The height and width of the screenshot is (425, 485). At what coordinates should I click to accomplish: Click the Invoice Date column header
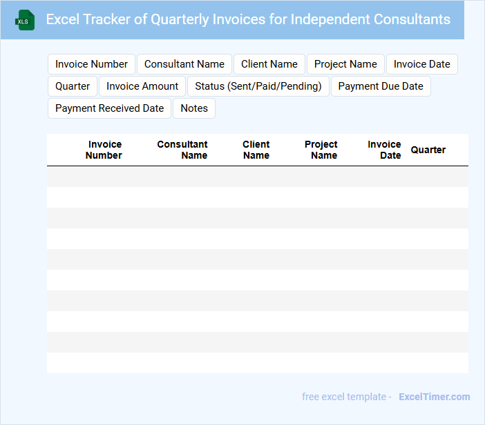tap(384, 150)
